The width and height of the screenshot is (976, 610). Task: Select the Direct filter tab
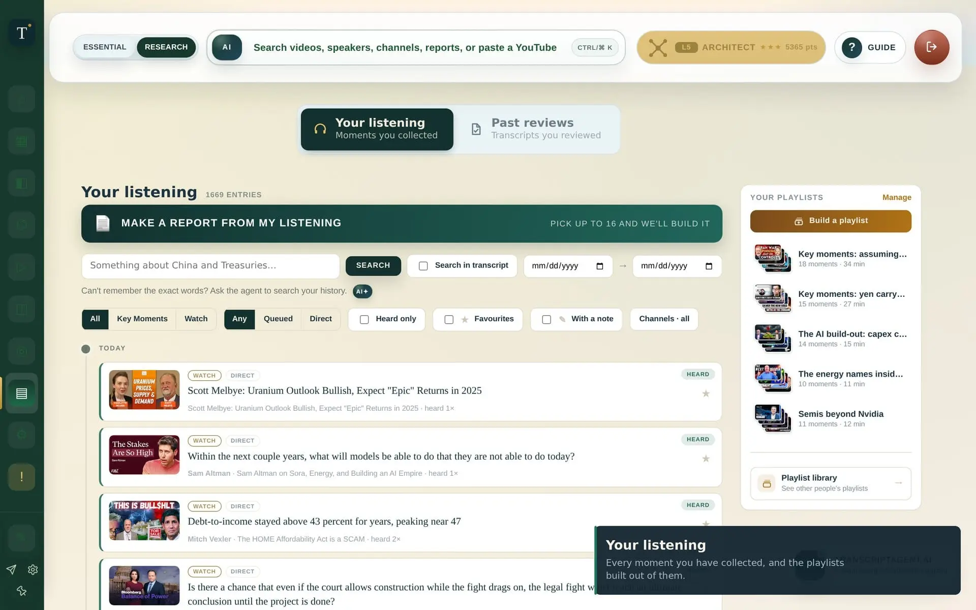coord(321,319)
